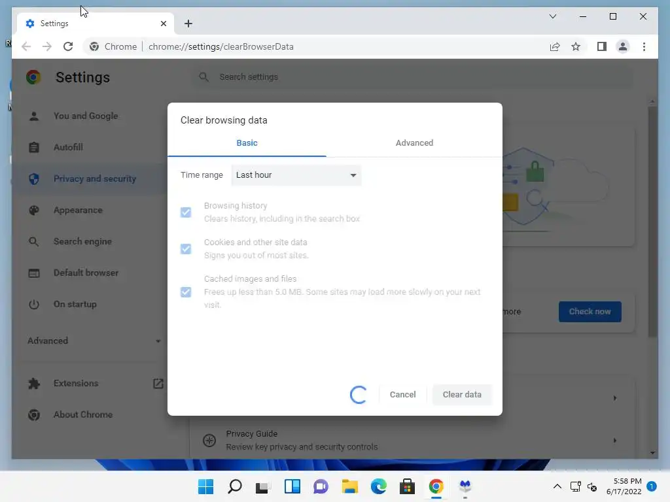670x502 pixels.
Task: Open Chat app on the taskbar
Action: point(321,486)
